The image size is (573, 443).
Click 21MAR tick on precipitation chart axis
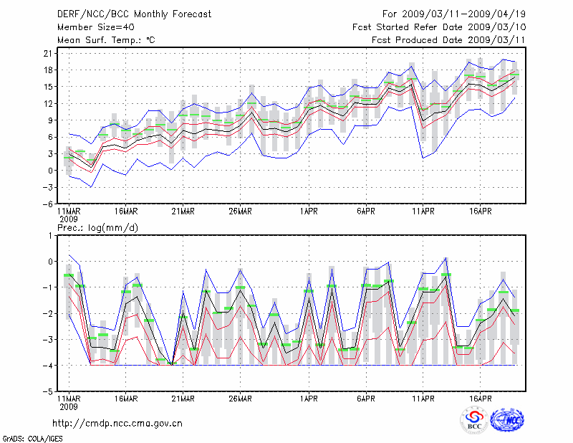coord(183,399)
